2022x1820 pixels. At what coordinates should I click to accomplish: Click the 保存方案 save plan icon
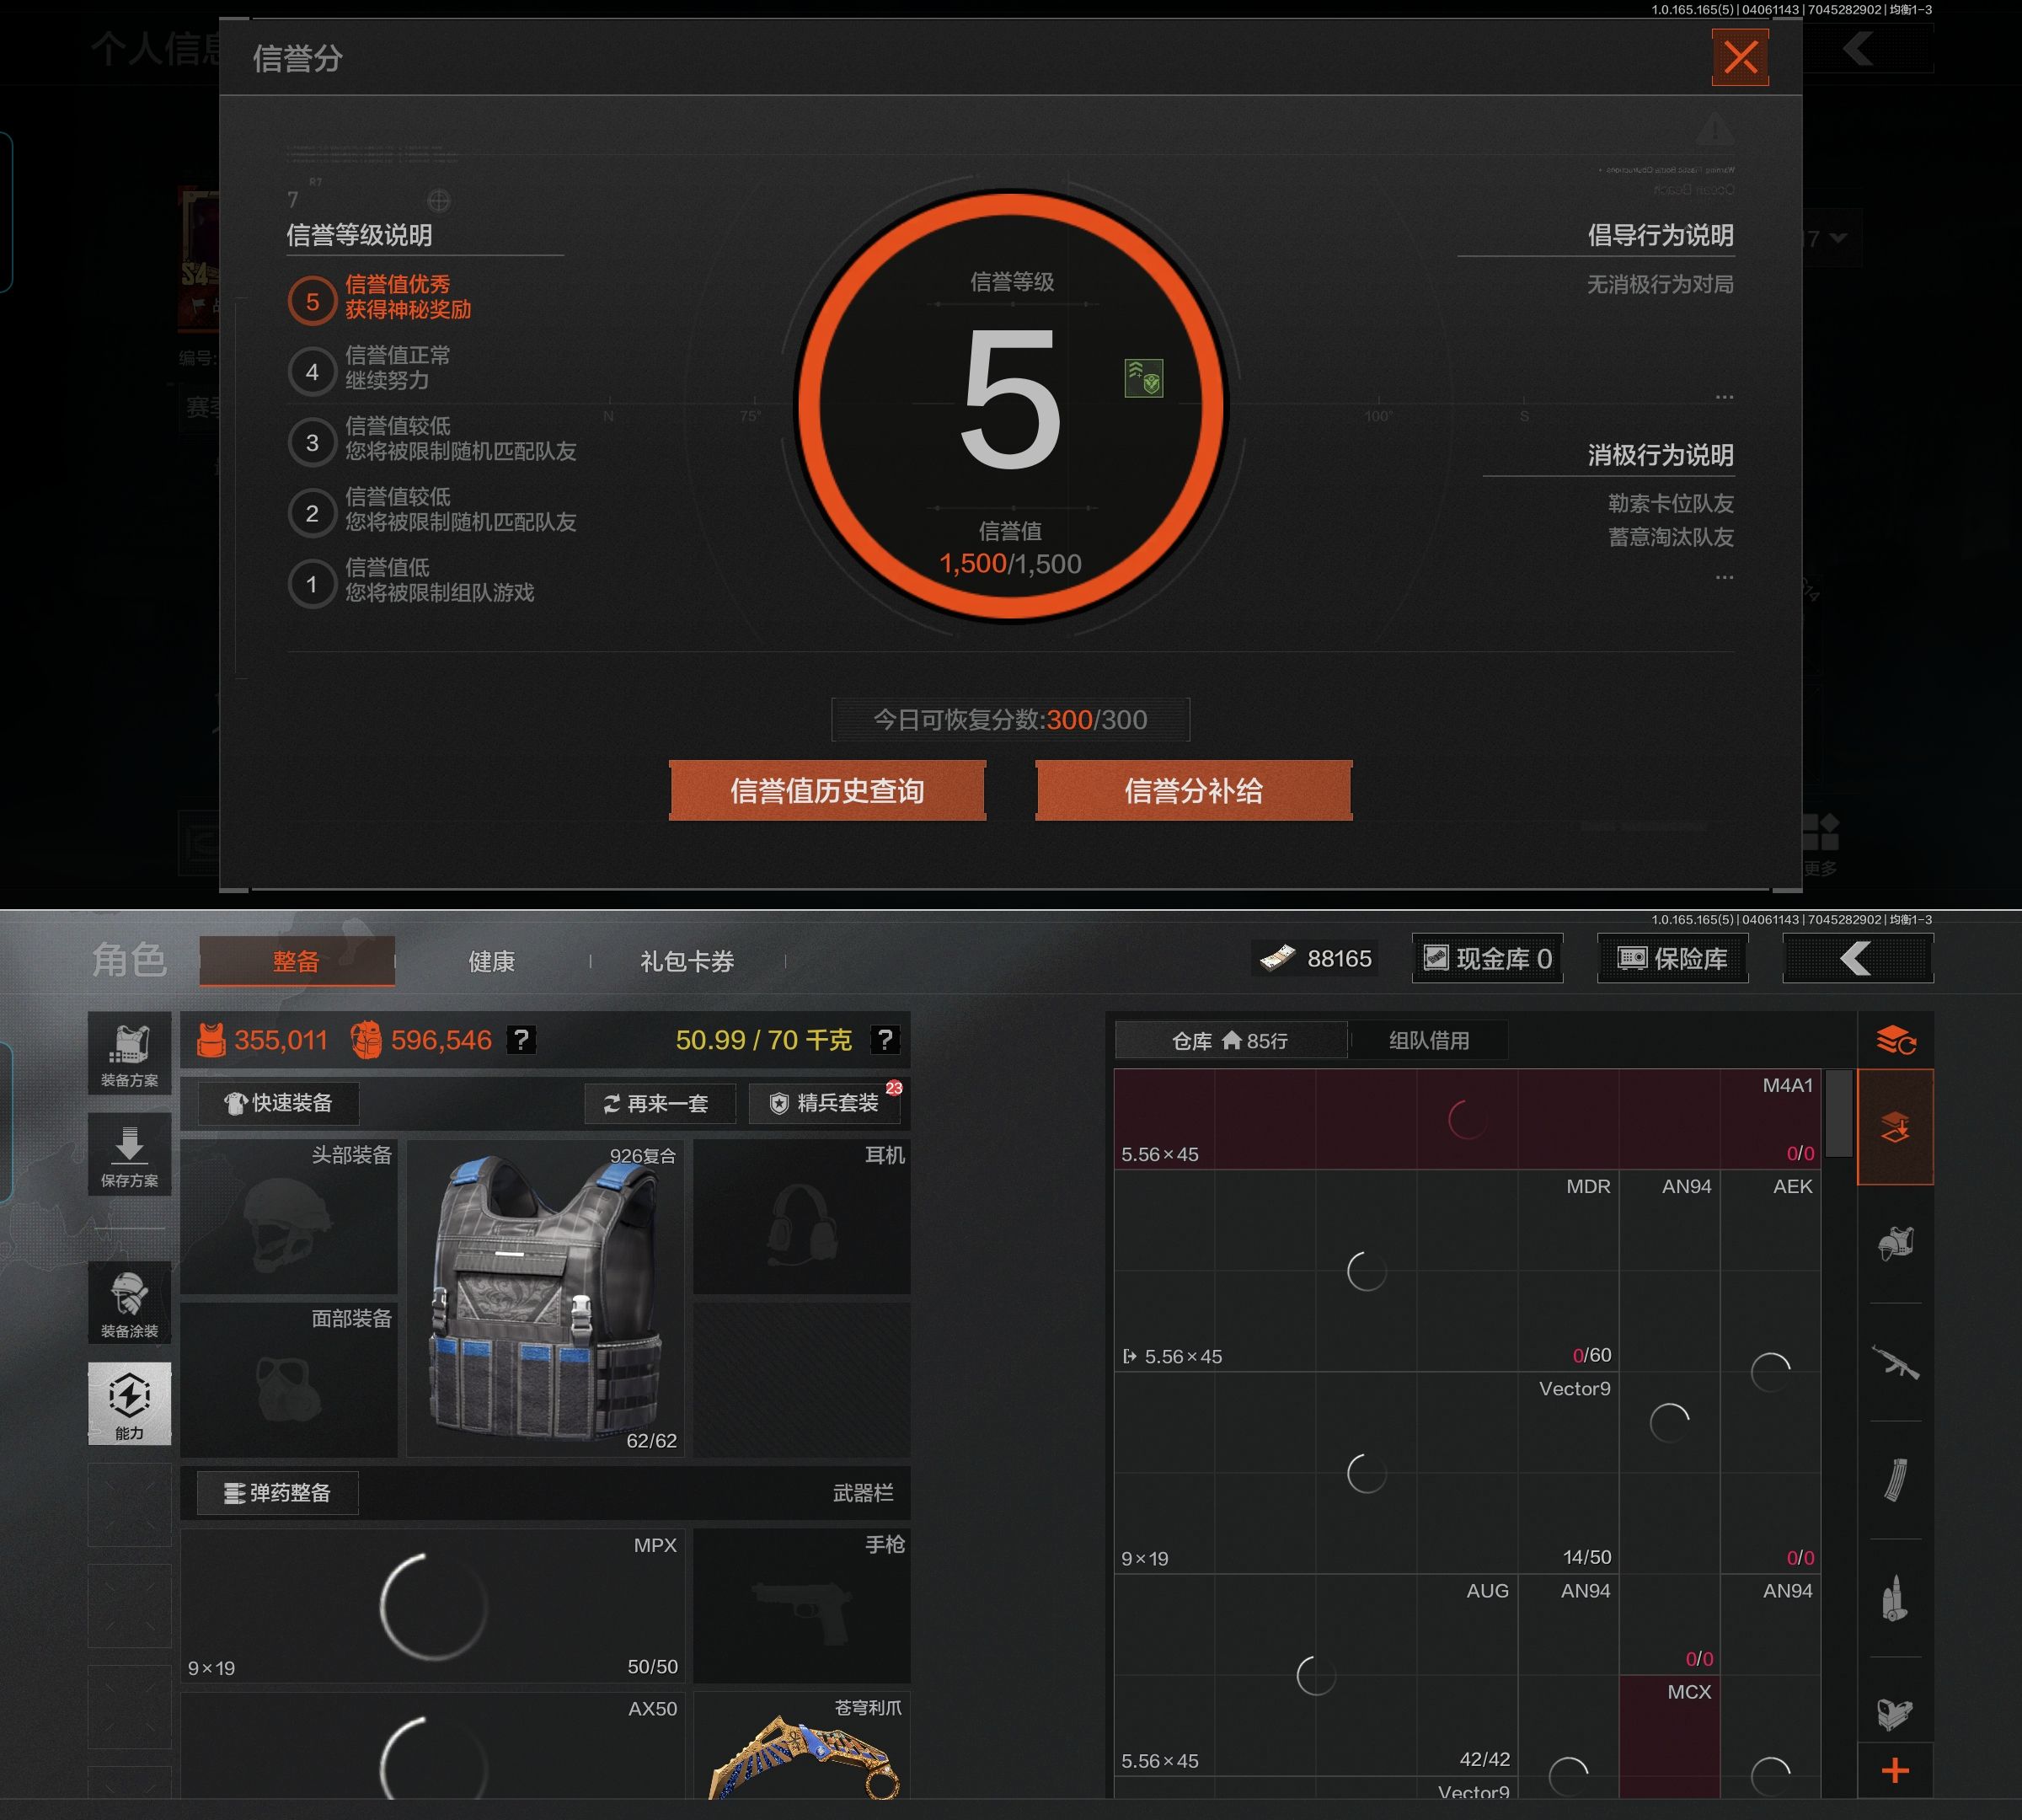(129, 1155)
